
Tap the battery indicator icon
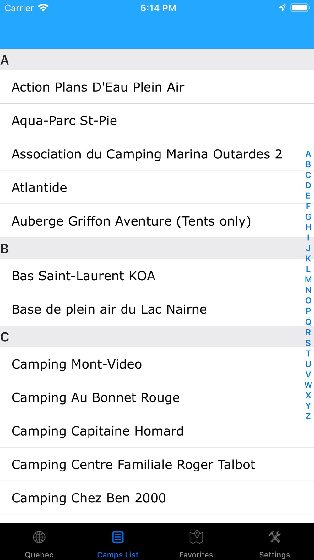pos(300,8)
